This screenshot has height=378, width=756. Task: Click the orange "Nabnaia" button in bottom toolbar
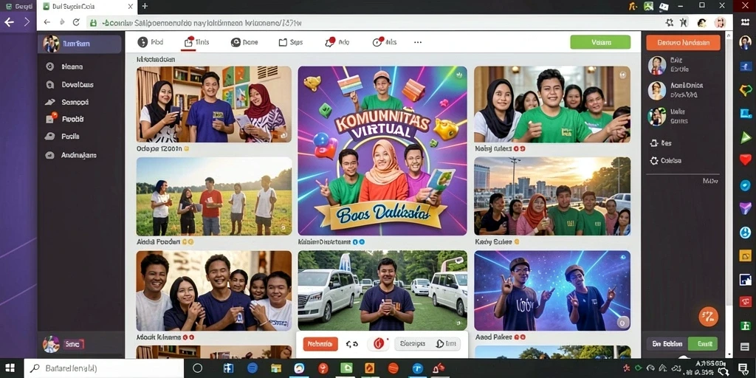320,344
